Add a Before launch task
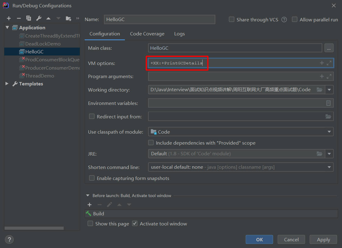Viewport: 342px width, 248px height. (x=90, y=205)
